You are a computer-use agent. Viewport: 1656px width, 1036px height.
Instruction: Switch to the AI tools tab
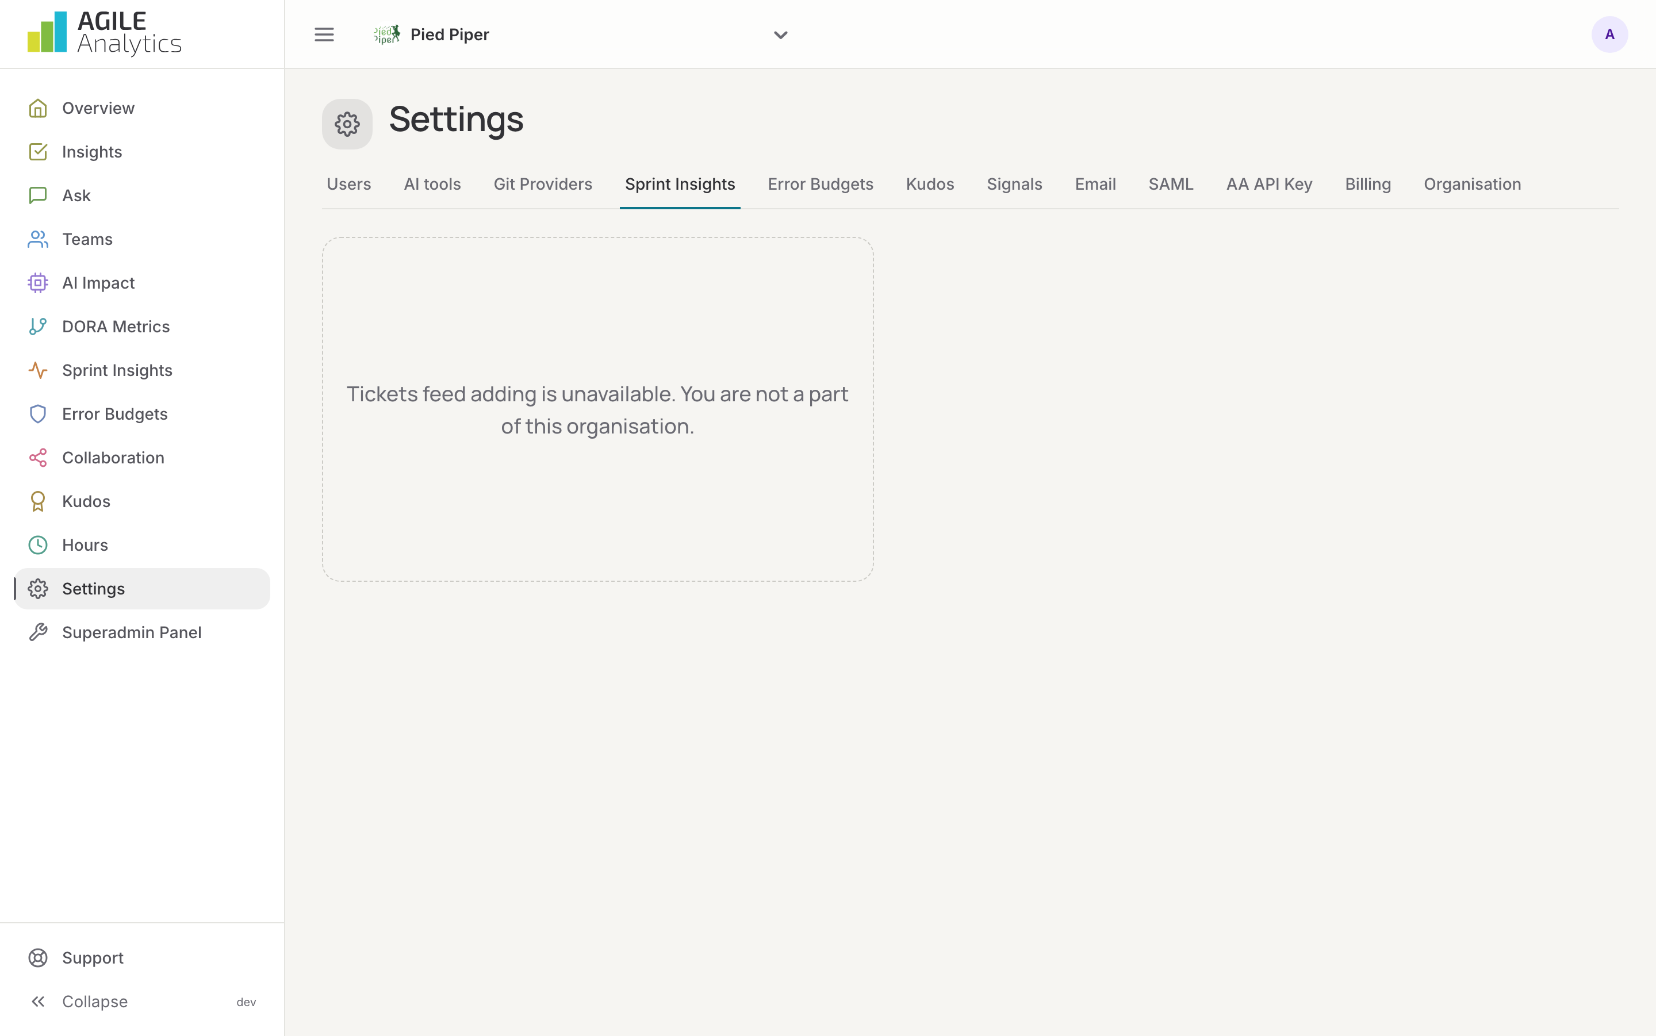[x=432, y=185]
